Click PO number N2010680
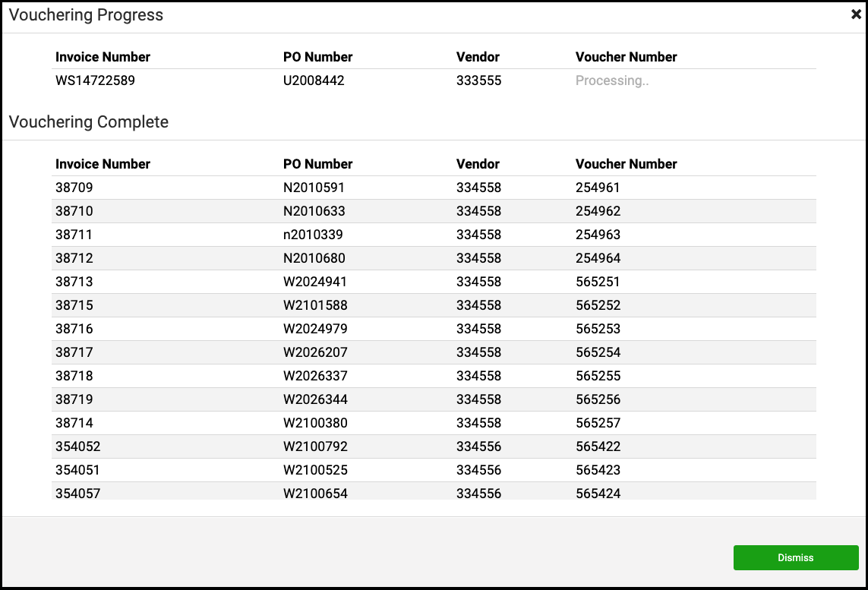The width and height of the screenshot is (868, 590). [314, 258]
